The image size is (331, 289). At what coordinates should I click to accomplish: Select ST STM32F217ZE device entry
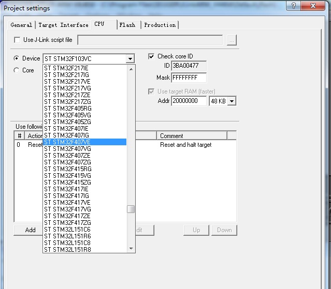click(x=84, y=95)
